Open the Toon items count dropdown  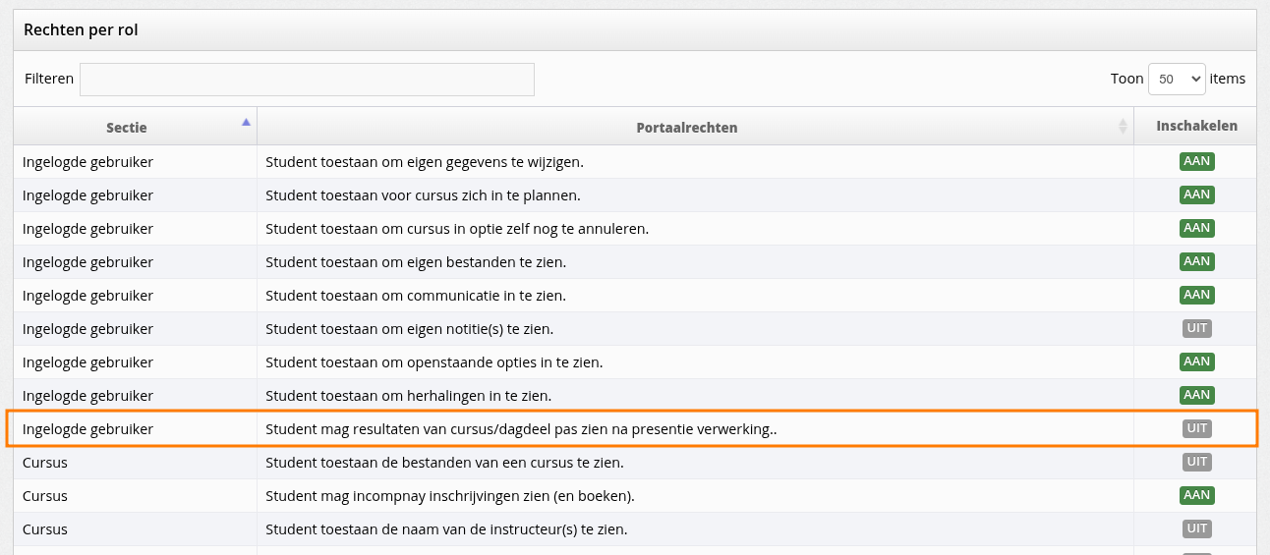[x=1177, y=80]
